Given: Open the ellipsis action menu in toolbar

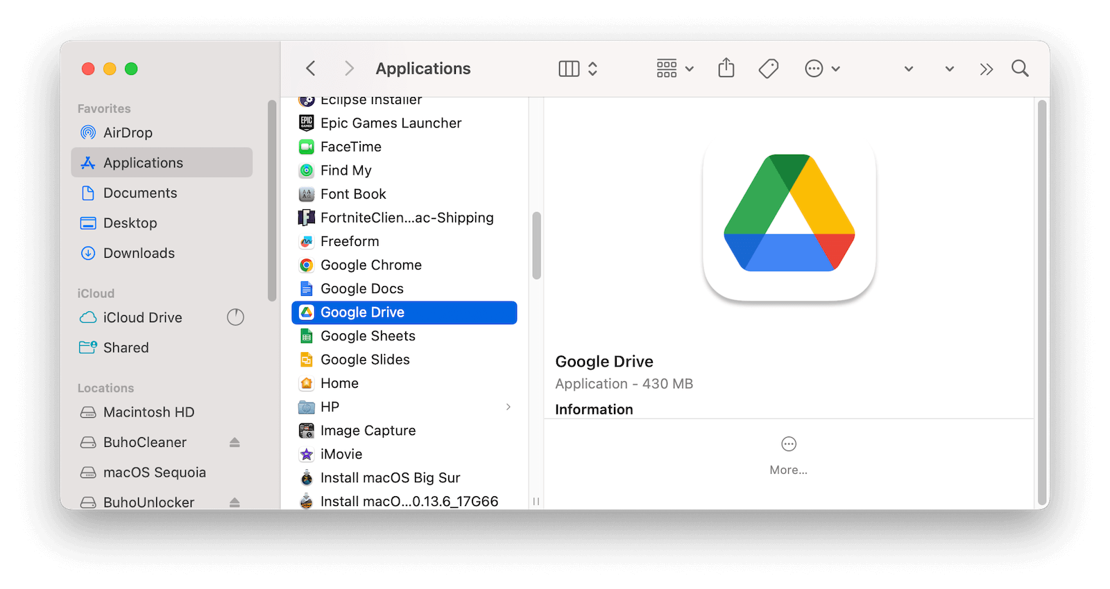Looking at the screenshot, I should click(x=822, y=69).
